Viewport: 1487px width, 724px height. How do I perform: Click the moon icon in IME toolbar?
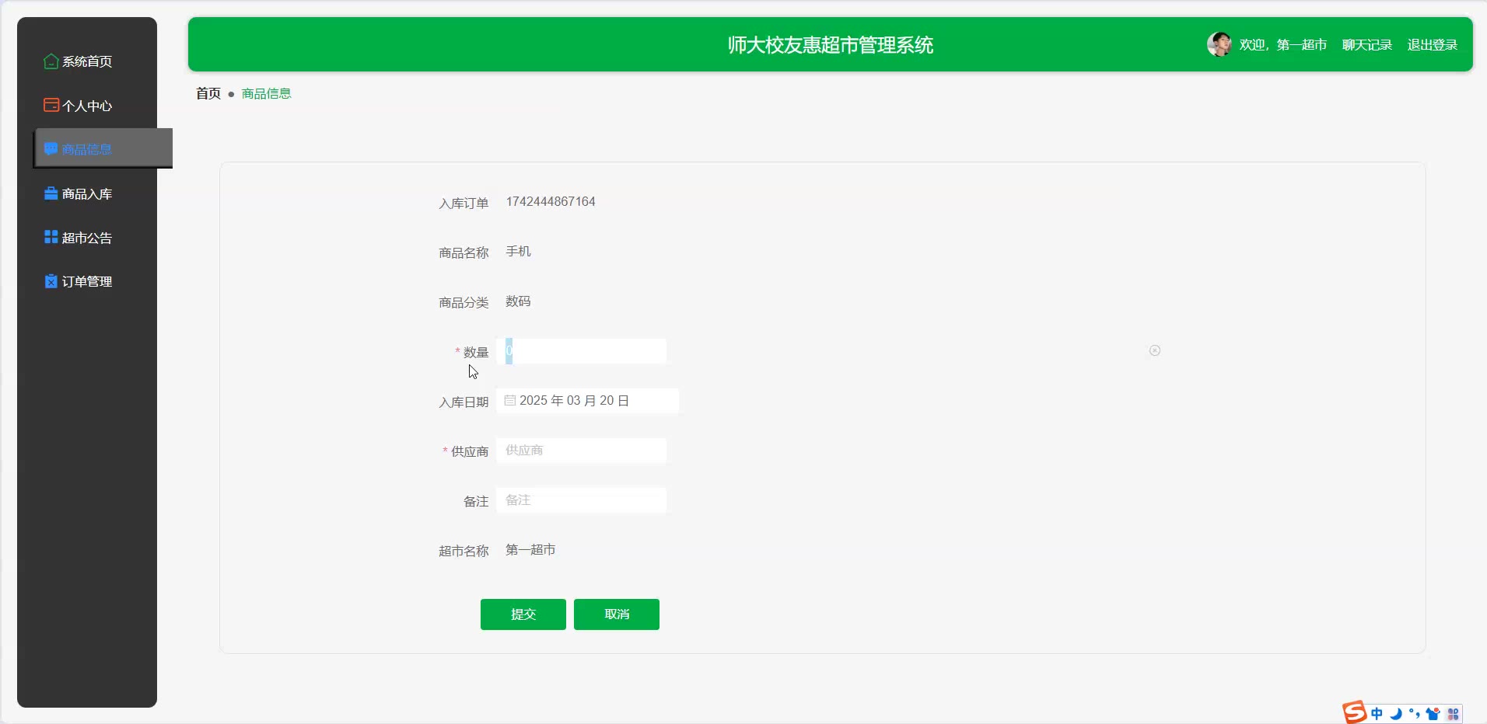pos(1396,713)
